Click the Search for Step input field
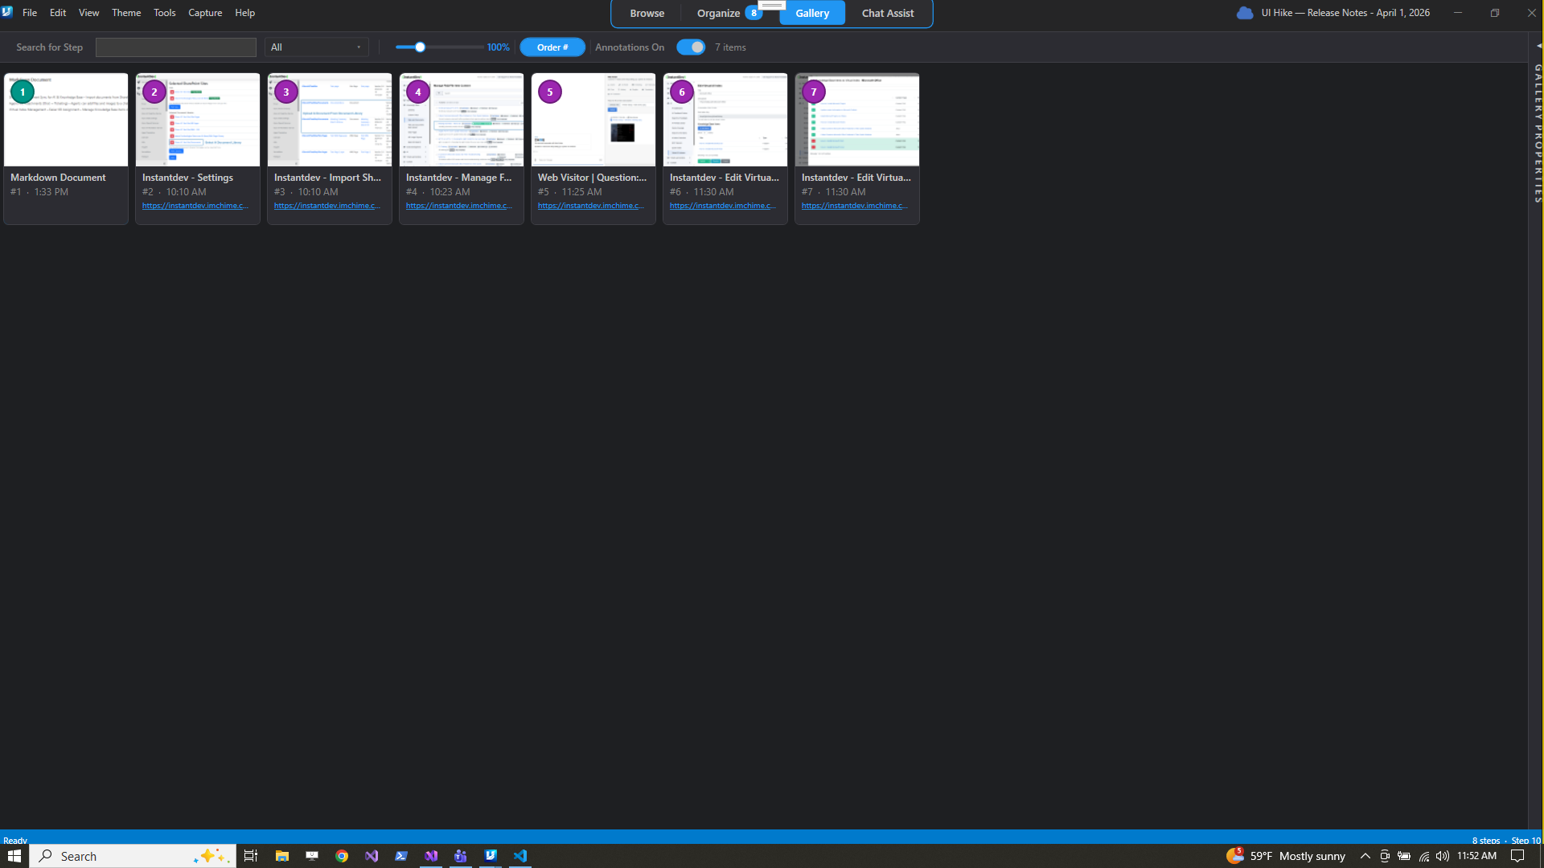Viewport: 1544px width, 868px height. [176, 47]
